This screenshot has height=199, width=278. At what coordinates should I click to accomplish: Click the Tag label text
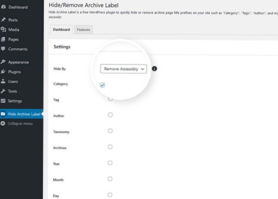56,100
